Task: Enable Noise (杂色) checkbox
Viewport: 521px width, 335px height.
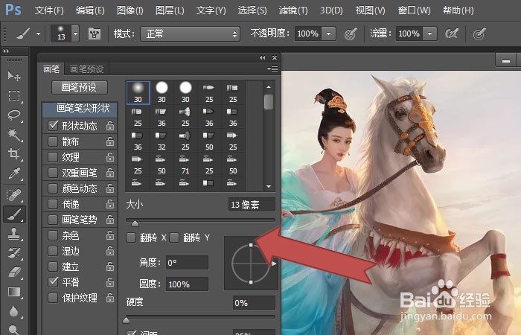Action: [53, 235]
